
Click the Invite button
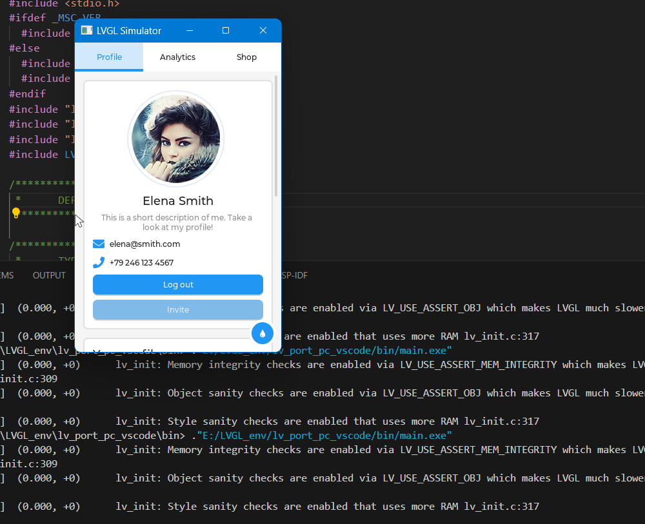(x=178, y=309)
